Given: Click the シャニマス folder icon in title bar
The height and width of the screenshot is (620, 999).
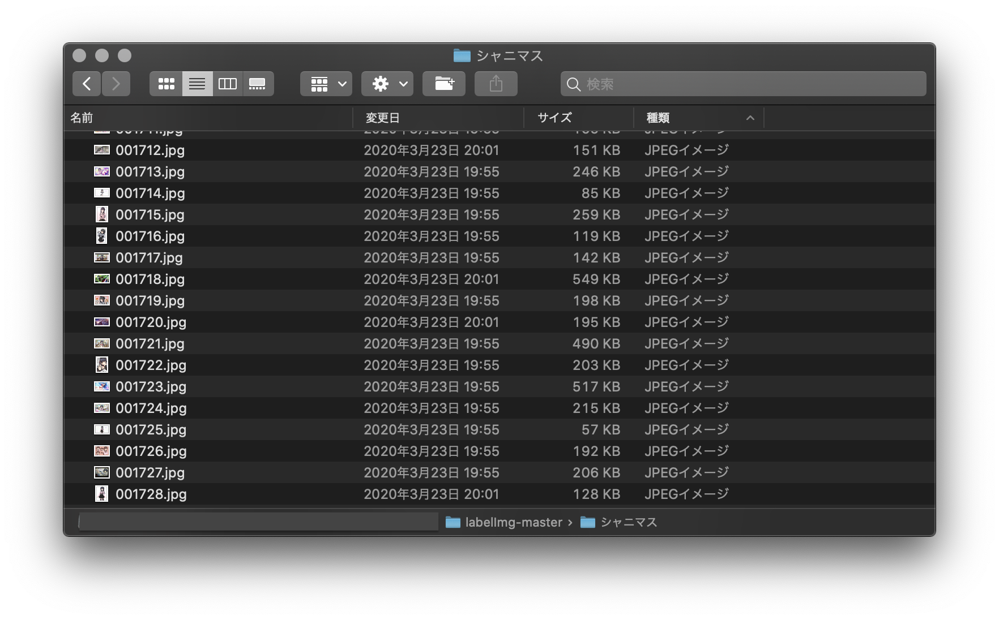Looking at the screenshot, I should (462, 55).
